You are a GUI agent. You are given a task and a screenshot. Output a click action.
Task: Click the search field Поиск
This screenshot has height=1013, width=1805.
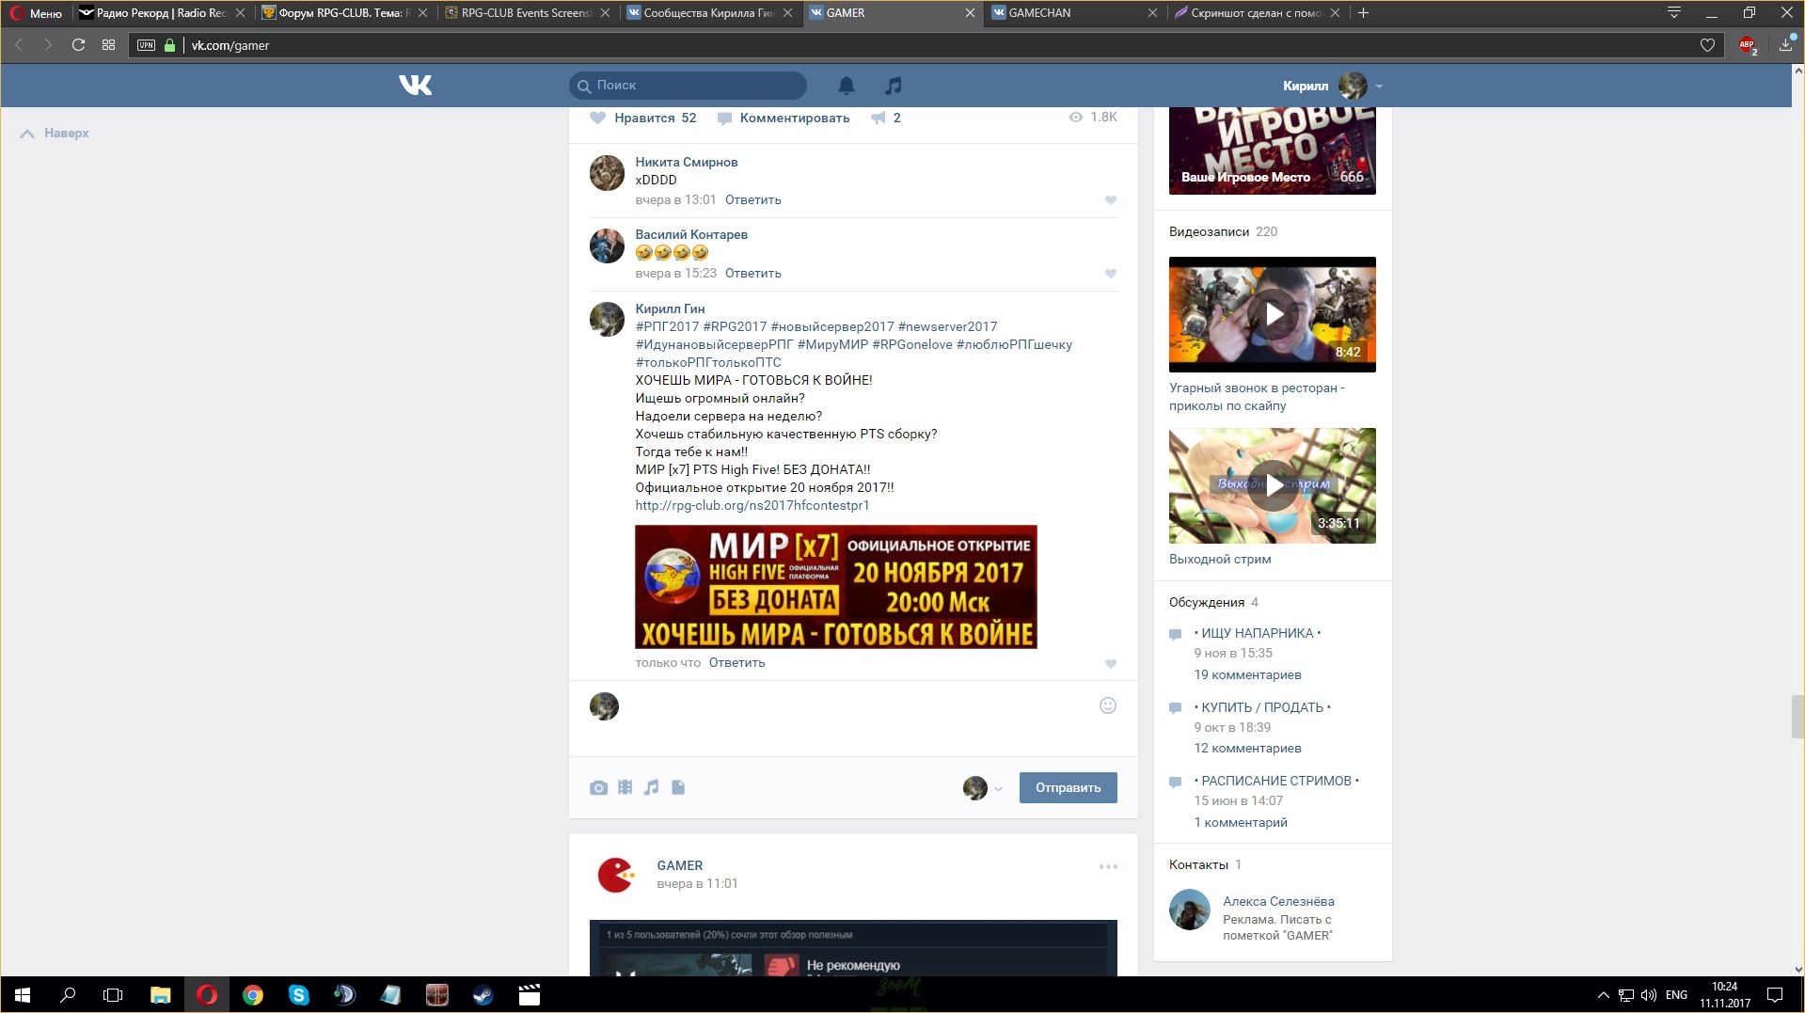(x=688, y=86)
